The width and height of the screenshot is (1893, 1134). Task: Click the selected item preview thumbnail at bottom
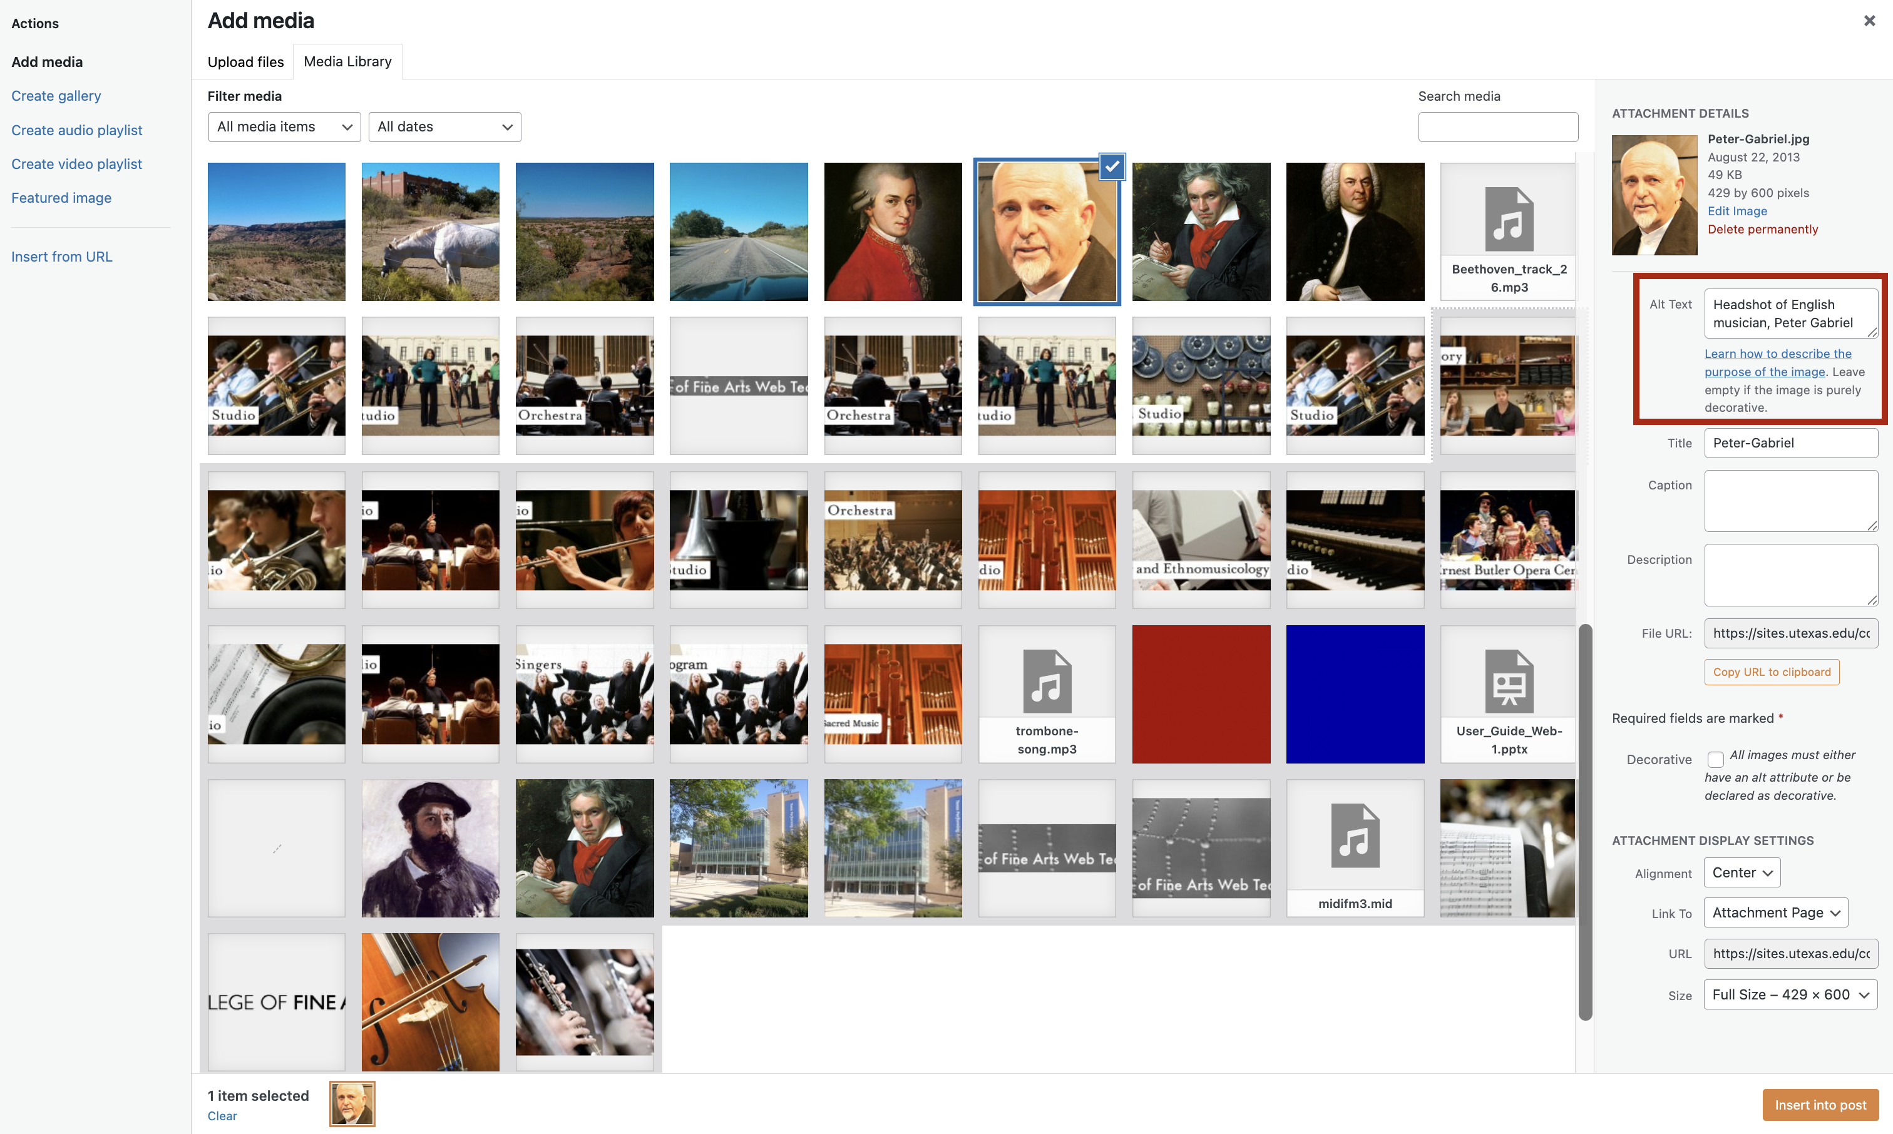click(x=352, y=1103)
